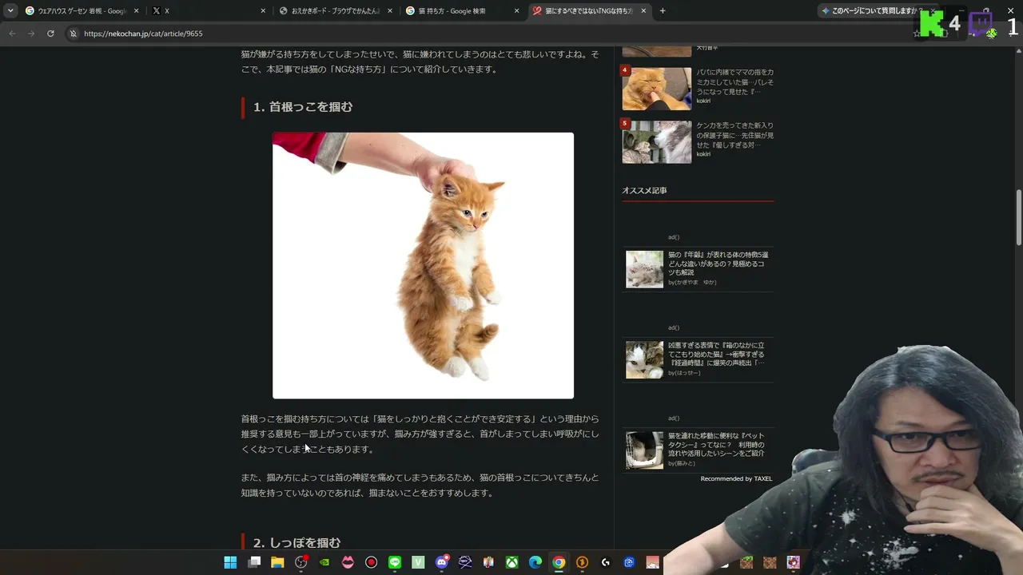
Task: Open File Explorer from the taskbar
Action: point(277,562)
